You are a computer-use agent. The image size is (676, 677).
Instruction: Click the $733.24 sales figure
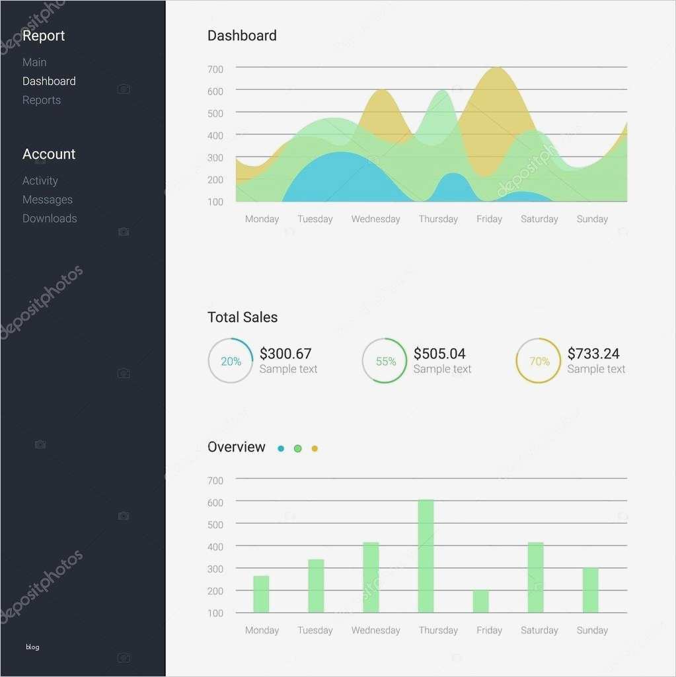point(593,354)
